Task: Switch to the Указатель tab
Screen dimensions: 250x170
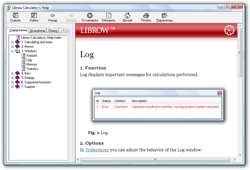Action: pos(38,30)
